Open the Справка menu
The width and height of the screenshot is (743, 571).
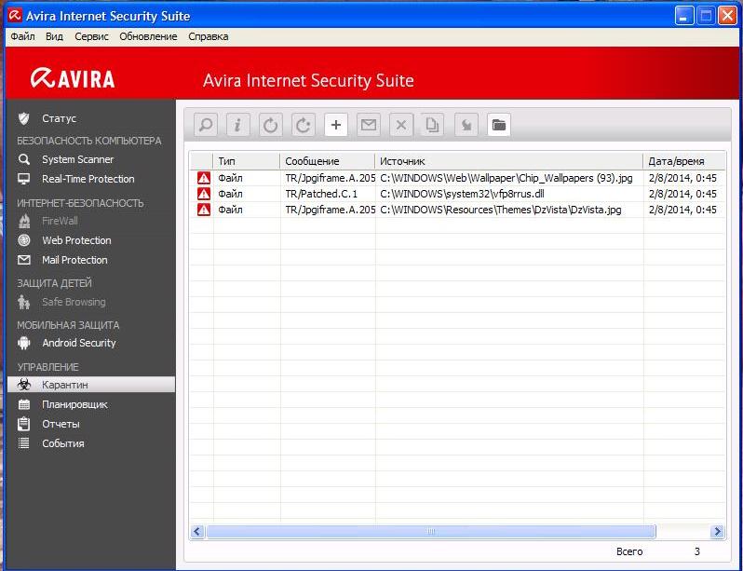coord(208,36)
